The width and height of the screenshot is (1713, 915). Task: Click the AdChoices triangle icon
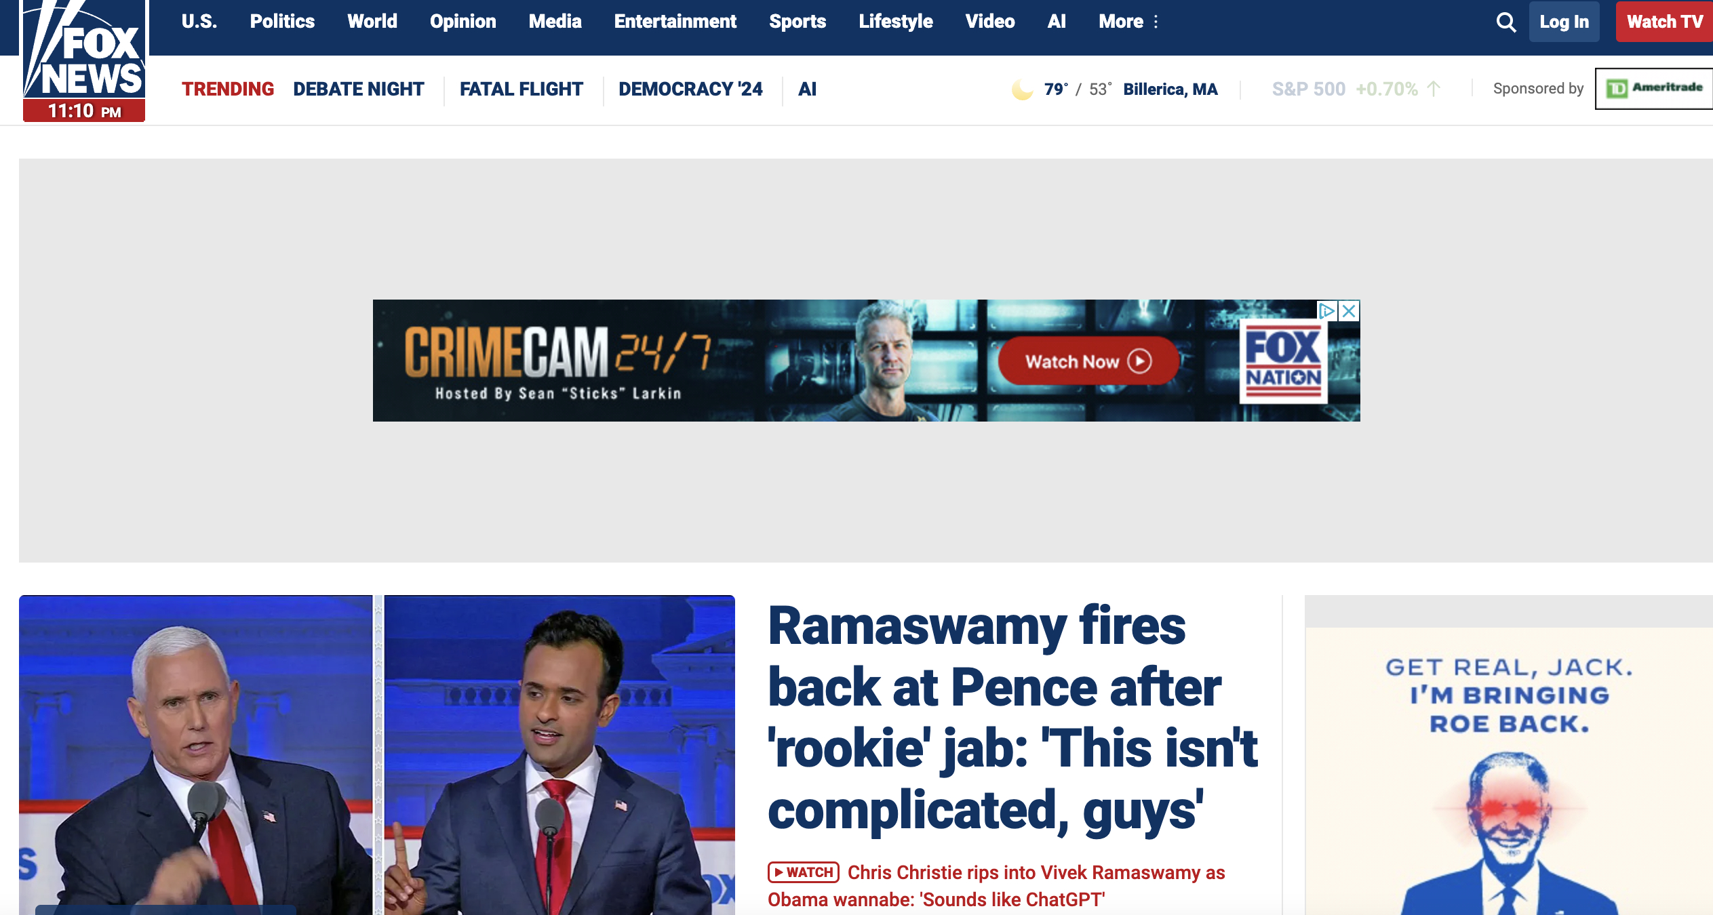pos(1327,310)
